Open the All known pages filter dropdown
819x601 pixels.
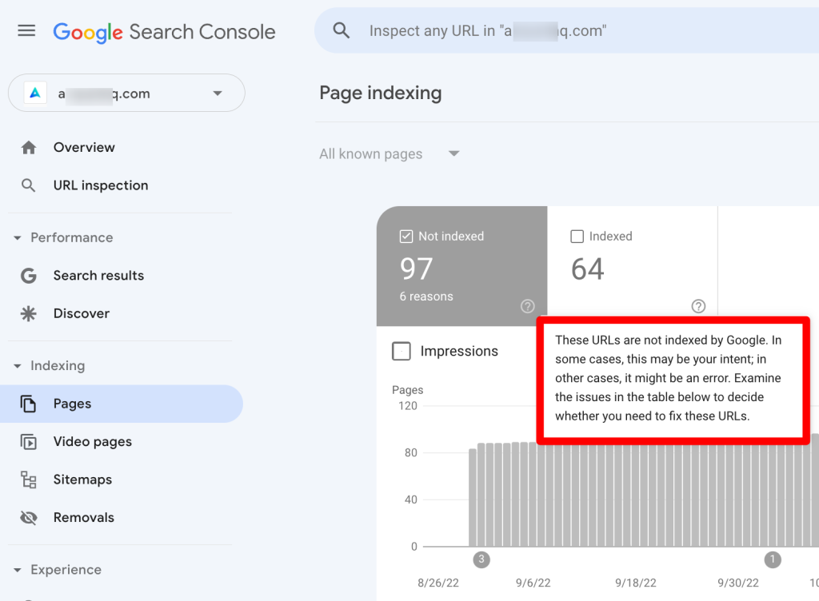coord(390,154)
